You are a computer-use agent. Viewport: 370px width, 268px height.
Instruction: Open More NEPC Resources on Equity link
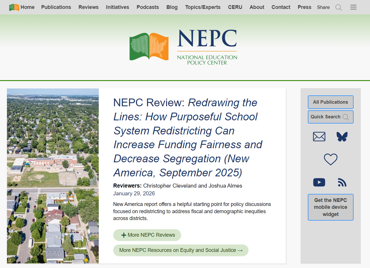[x=181, y=250]
